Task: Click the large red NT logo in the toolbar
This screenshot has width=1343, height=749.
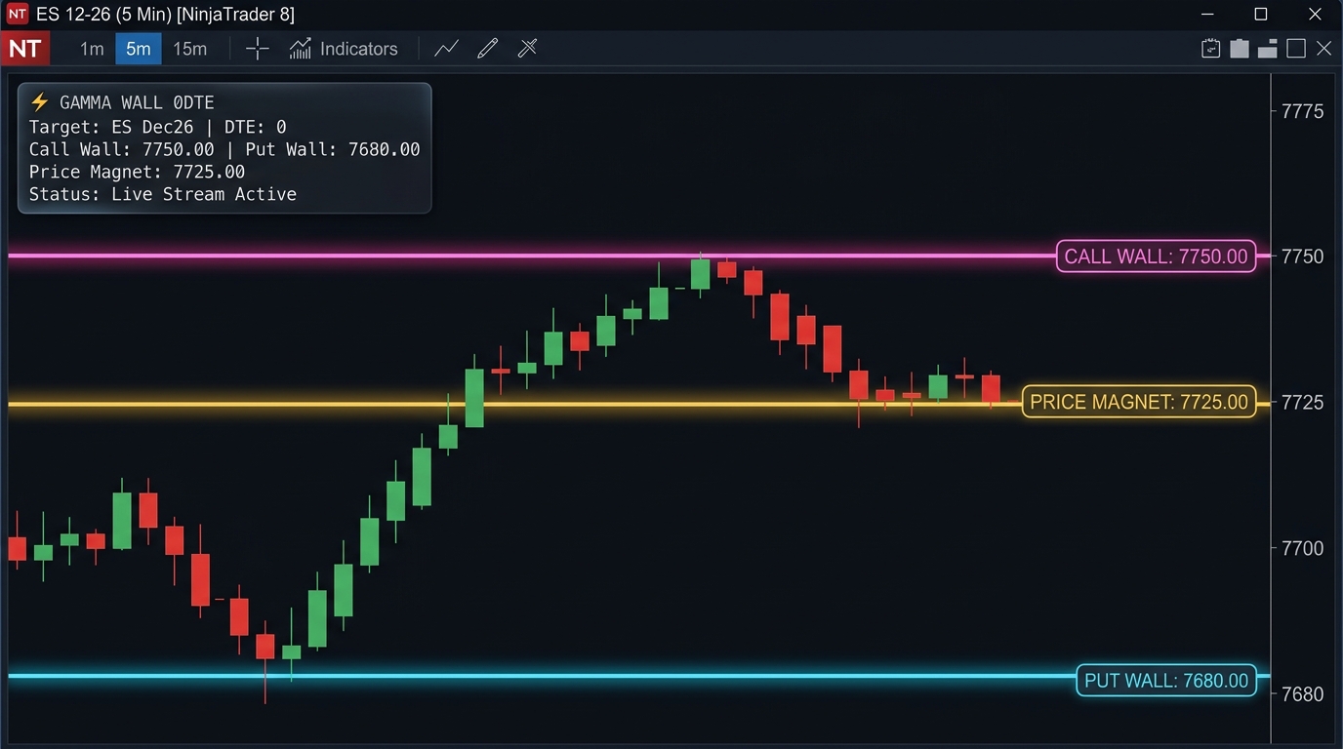Action: click(x=24, y=49)
